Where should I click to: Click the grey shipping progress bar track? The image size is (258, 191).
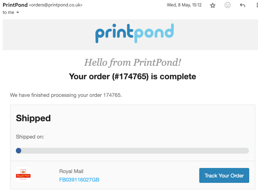[x=135, y=150]
